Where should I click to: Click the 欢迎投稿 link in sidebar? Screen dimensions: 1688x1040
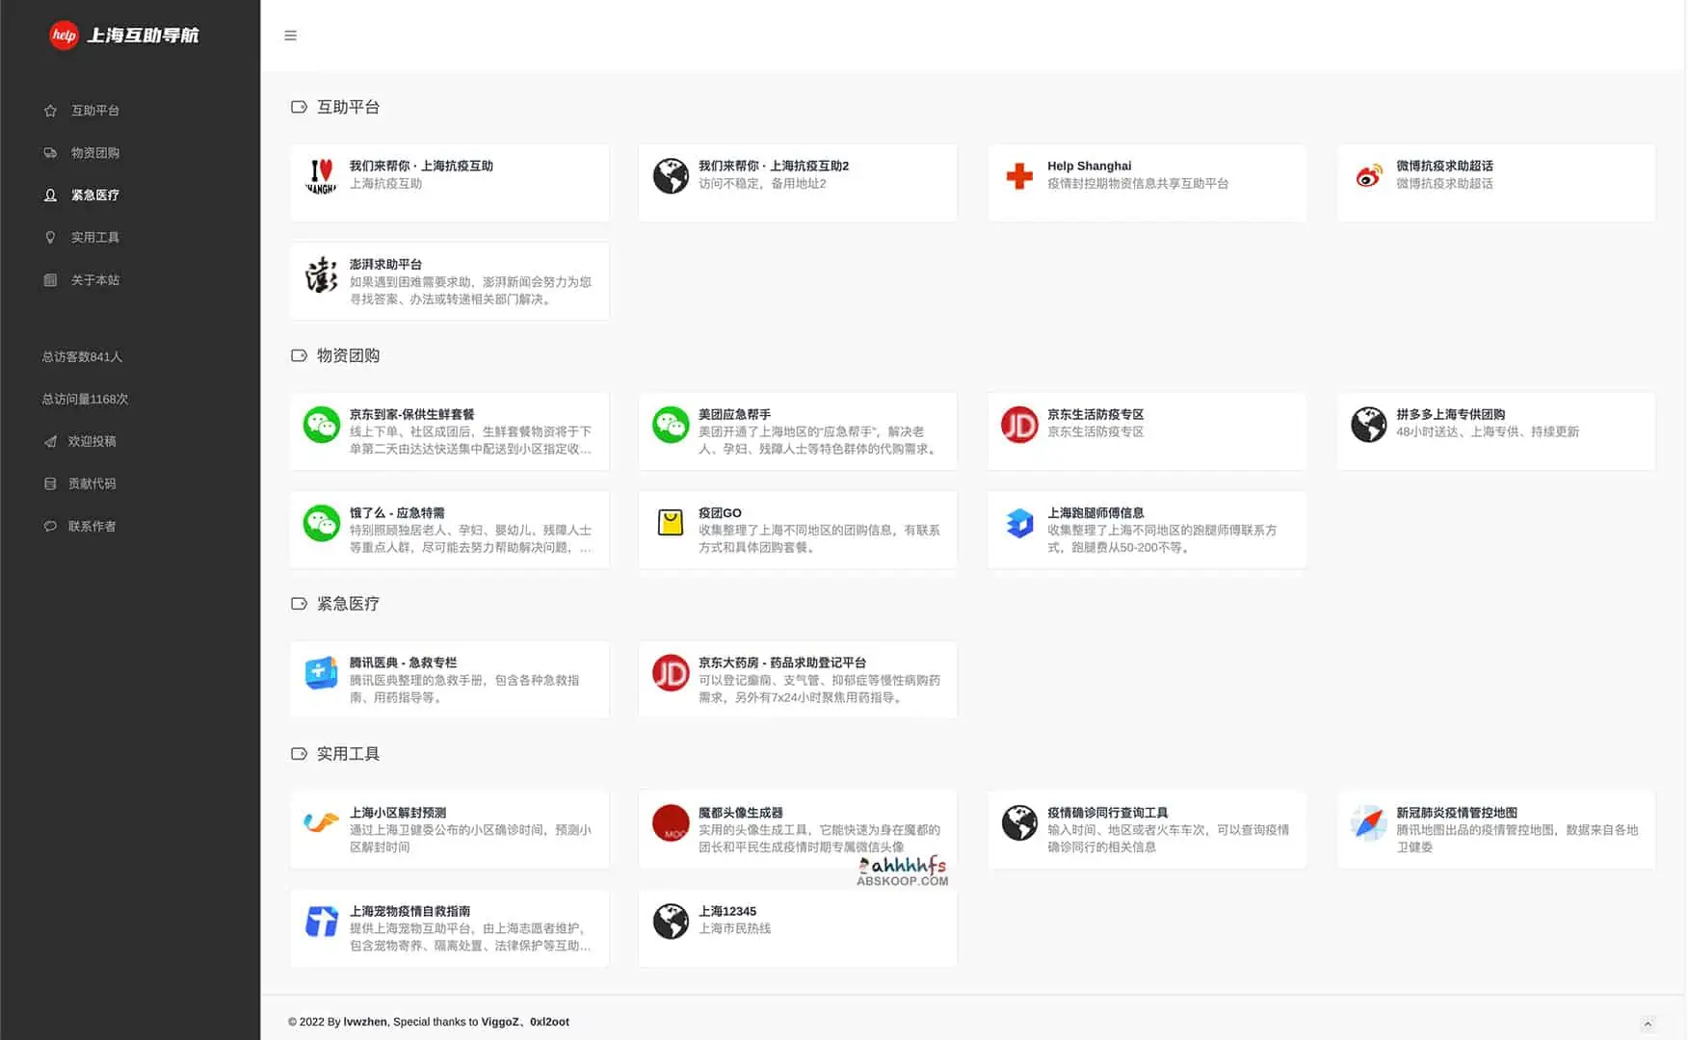(92, 441)
